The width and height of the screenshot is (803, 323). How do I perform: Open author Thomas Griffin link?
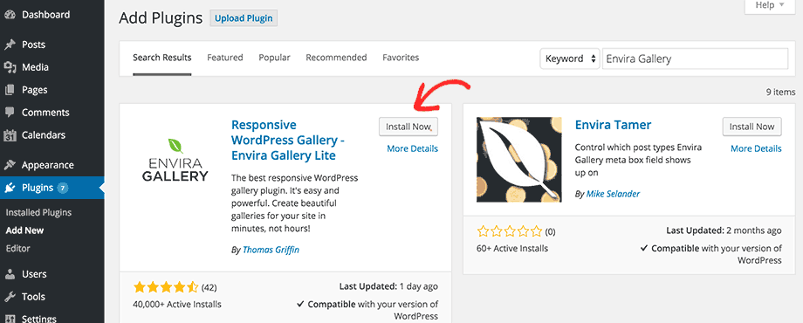coord(271,250)
